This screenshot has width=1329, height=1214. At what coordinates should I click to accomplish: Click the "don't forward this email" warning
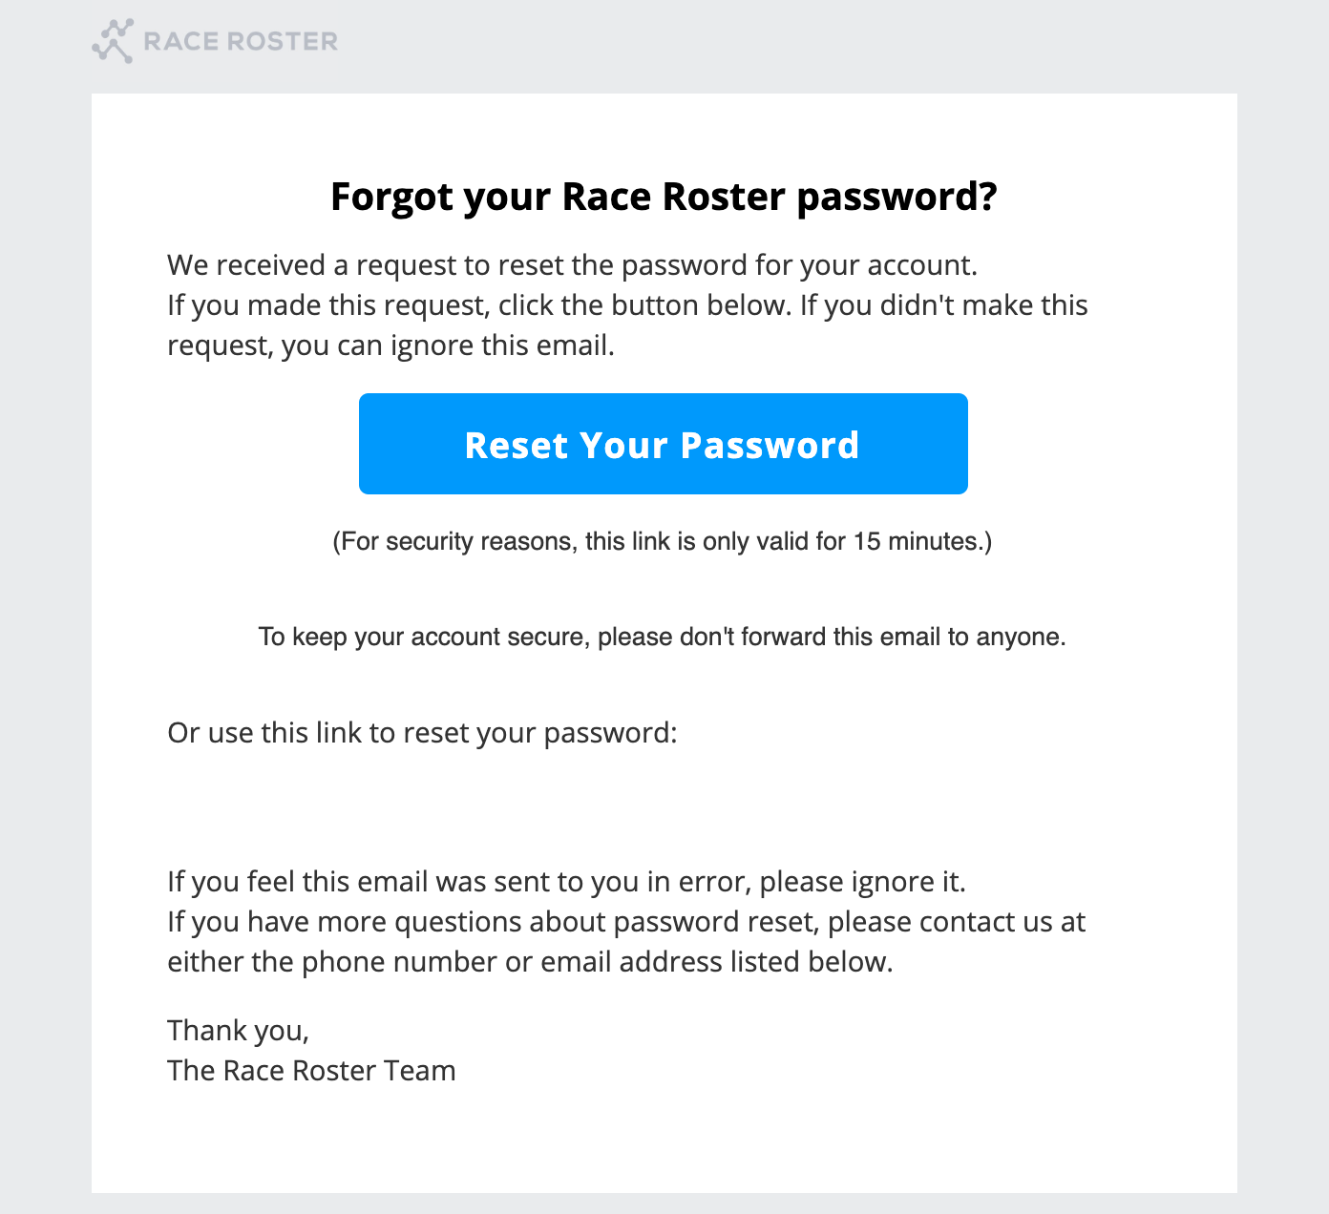(662, 637)
